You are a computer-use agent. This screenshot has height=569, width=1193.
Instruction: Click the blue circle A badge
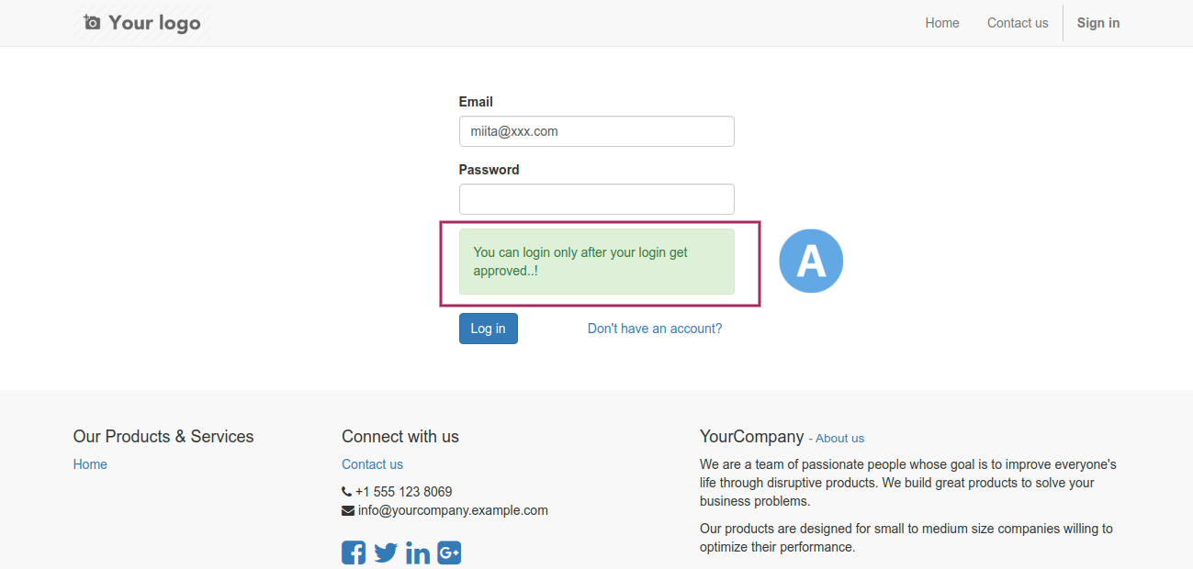point(811,261)
